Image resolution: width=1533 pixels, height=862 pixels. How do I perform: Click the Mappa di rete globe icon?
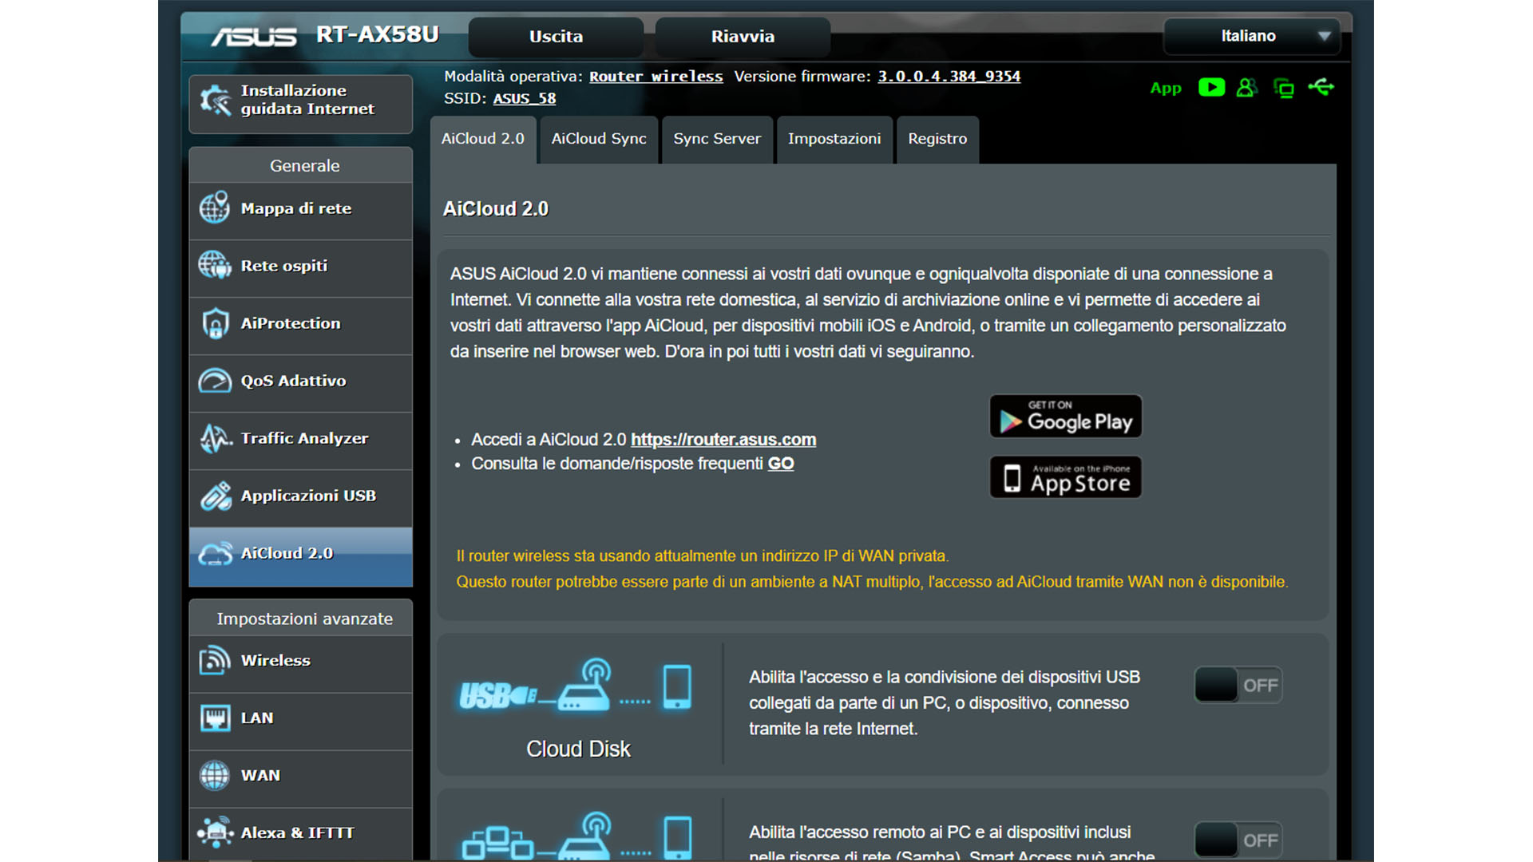(x=214, y=208)
